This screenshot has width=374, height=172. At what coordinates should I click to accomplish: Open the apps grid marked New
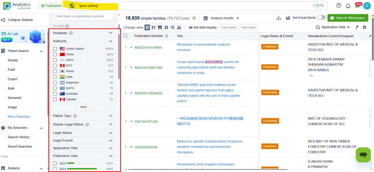[x=357, y=6]
